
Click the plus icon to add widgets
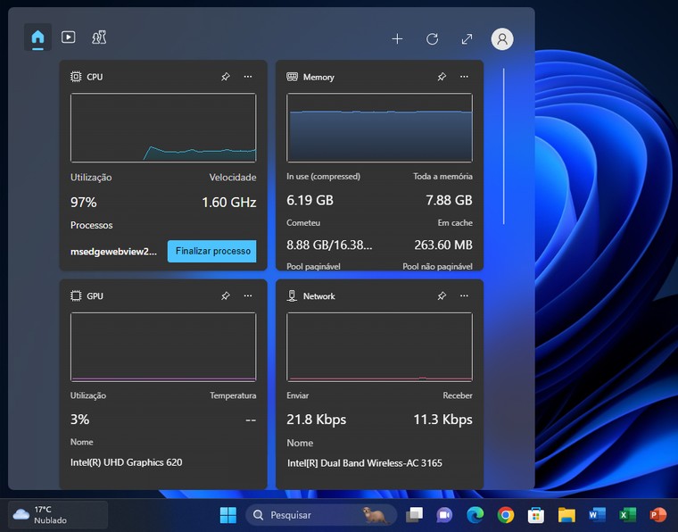pyautogui.click(x=397, y=39)
